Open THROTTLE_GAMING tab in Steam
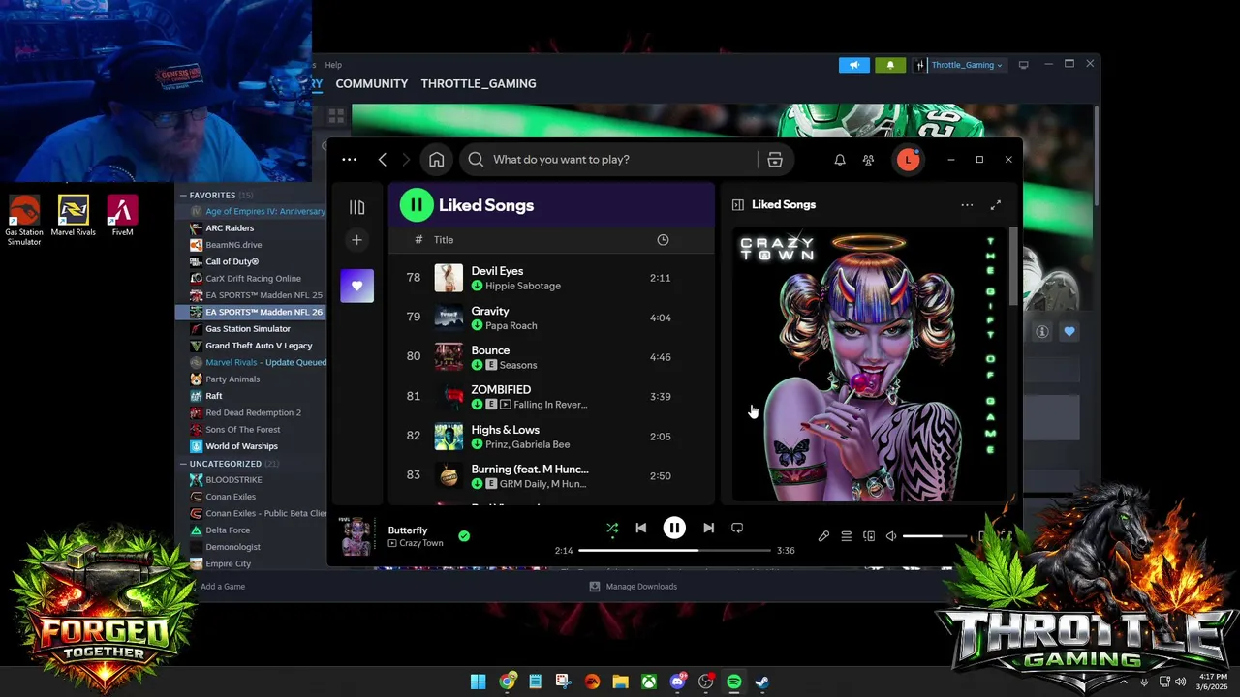The width and height of the screenshot is (1240, 697). (x=479, y=84)
